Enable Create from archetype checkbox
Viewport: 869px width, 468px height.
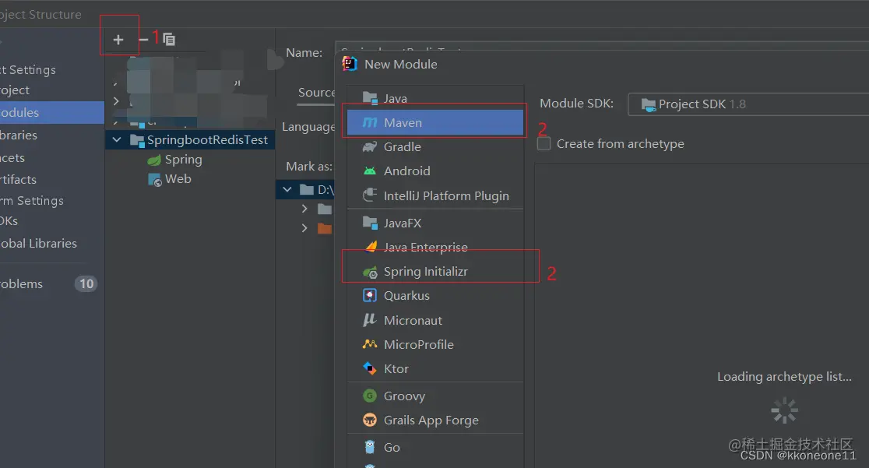click(544, 143)
